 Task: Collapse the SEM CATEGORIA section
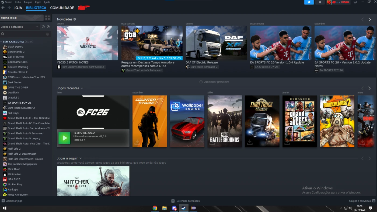(1, 42)
